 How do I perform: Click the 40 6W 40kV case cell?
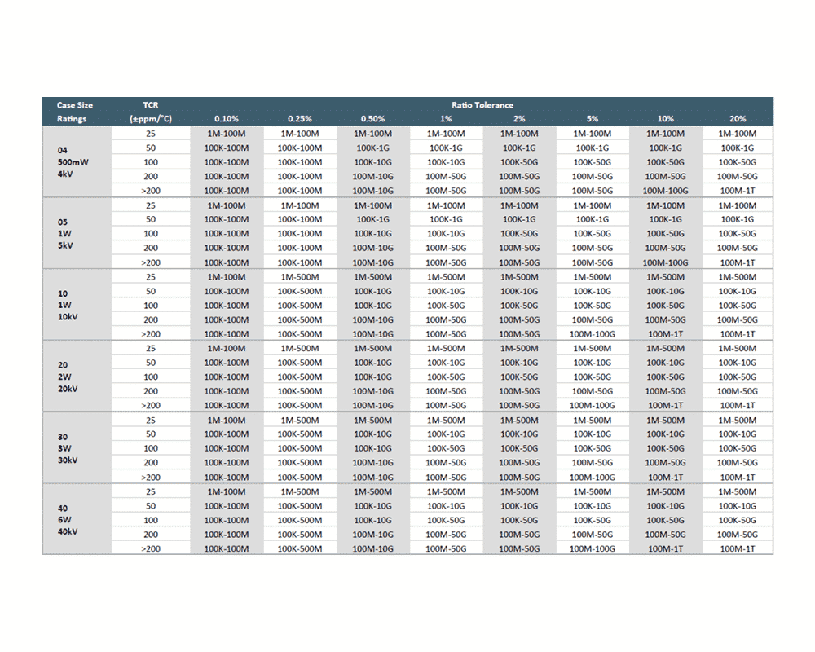coord(77,520)
